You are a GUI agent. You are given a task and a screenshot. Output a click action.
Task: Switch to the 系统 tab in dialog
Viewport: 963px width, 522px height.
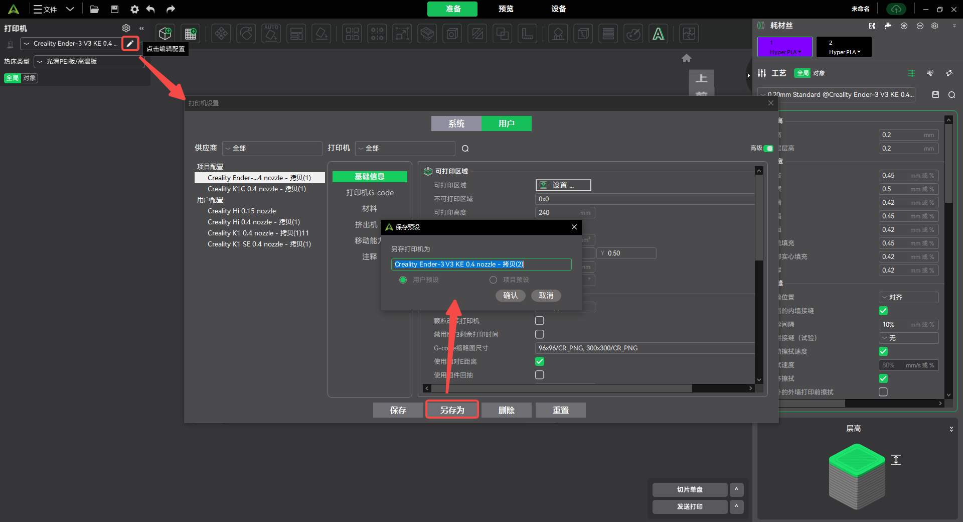(x=456, y=123)
